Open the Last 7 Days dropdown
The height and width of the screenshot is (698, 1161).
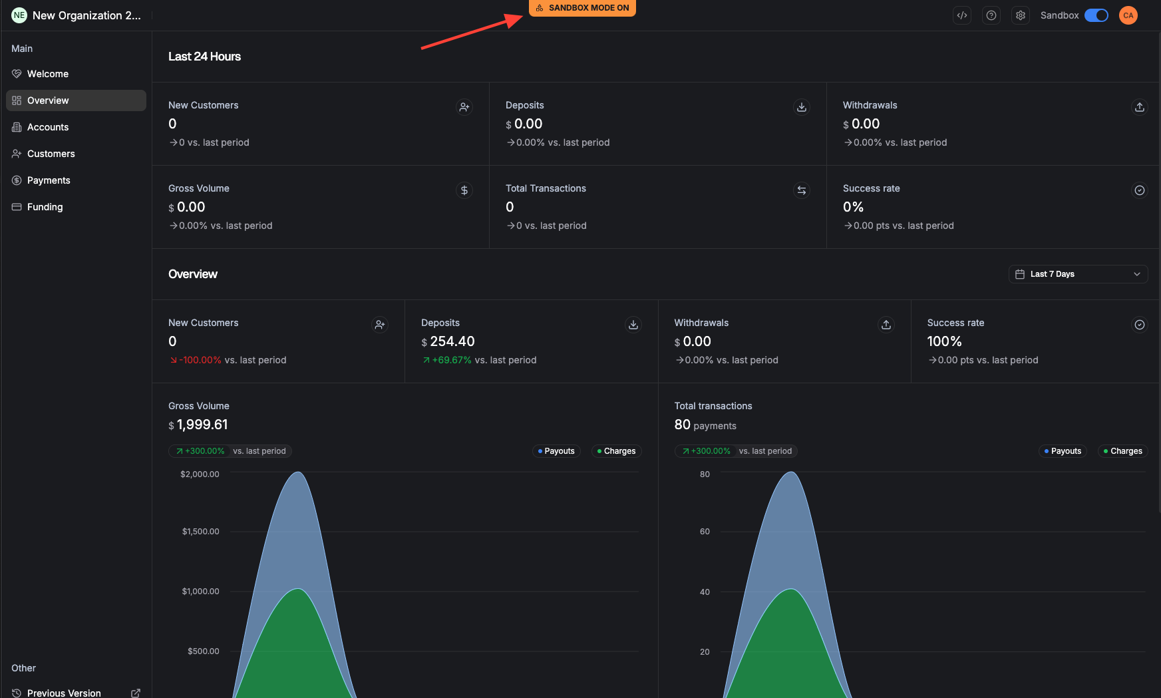coord(1078,274)
